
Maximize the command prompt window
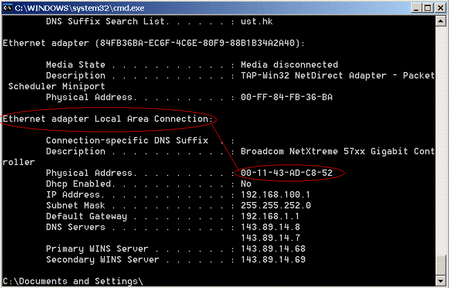(428, 8)
